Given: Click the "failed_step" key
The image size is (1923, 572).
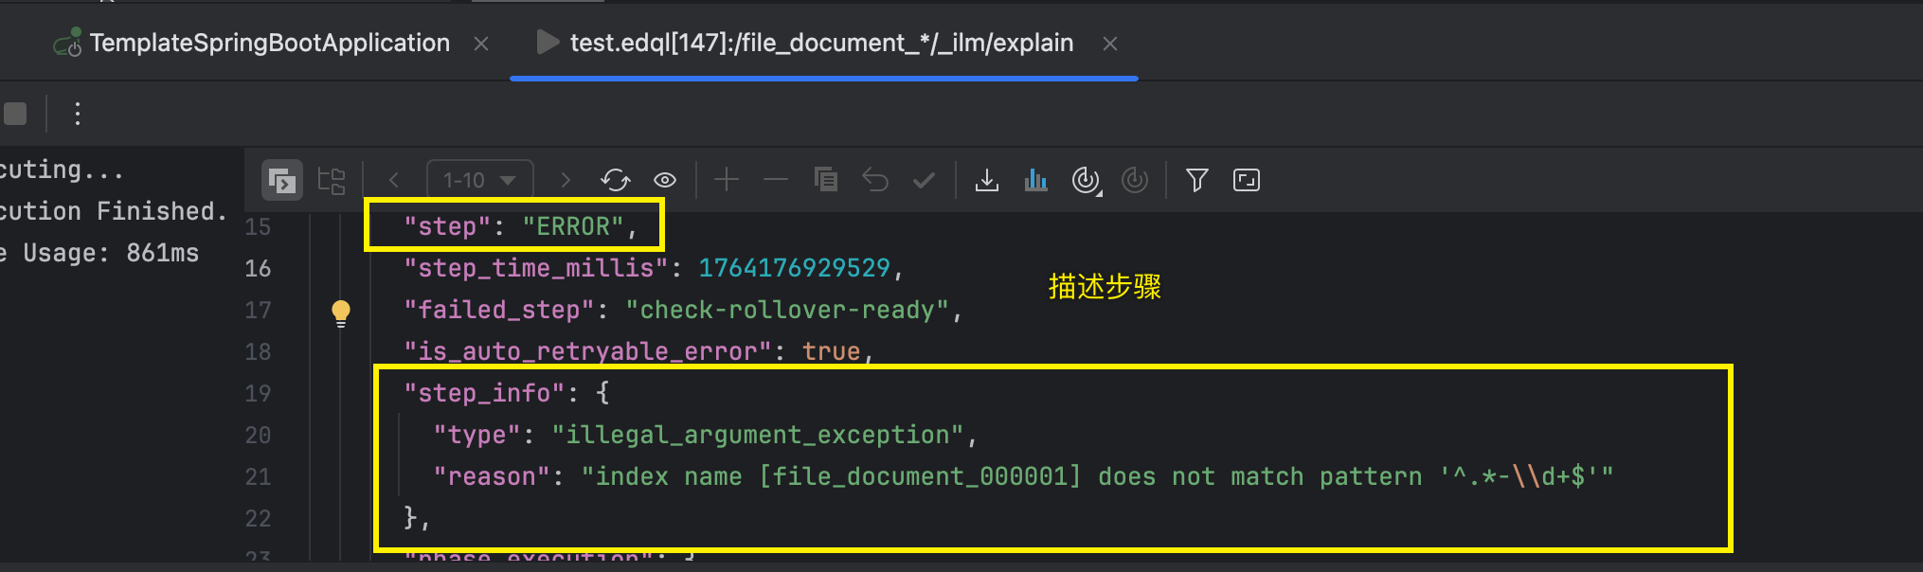Looking at the screenshot, I should [x=499, y=310].
